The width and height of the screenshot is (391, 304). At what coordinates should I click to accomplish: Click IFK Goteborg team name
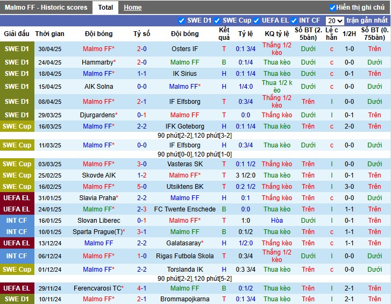(x=185, y=126)
